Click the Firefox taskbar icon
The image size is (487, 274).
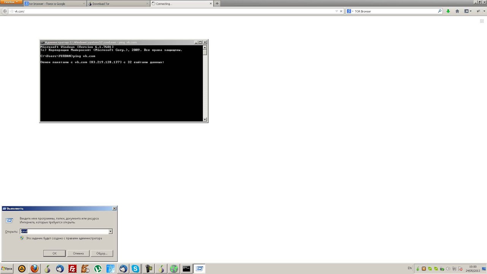(35, 269)
